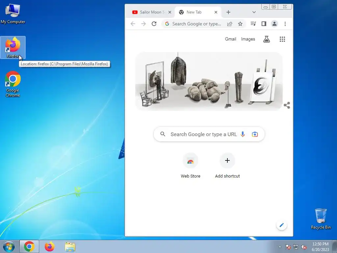The height and width of the screenshot is (253, 337).
Task: Toggle the Chrome side panel icon
Action: pyautogui.click(x=264, y=24)
